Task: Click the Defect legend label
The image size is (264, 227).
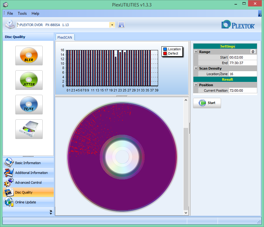Action: pos(173,53)
